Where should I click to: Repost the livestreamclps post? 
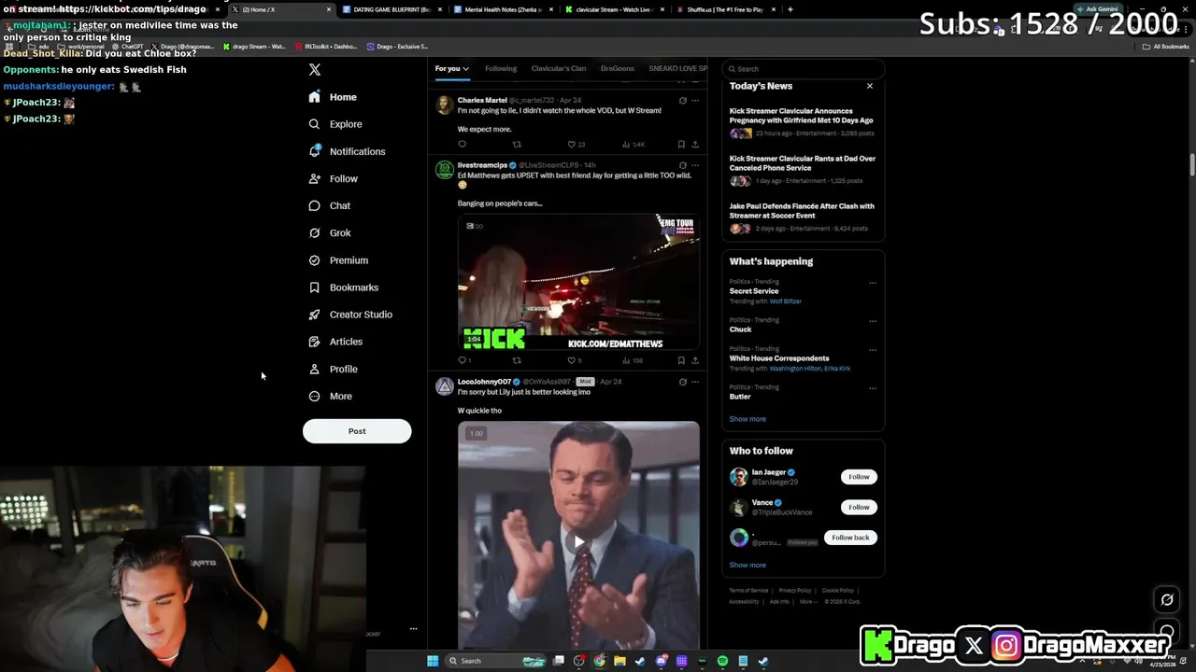coord(517,360)
